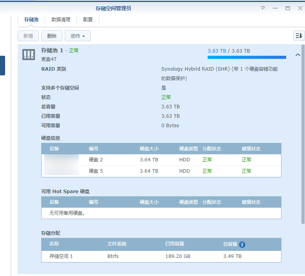305x276 pixels.
Task: Click the total capacity info icon
Action: (x=242, y=244)
